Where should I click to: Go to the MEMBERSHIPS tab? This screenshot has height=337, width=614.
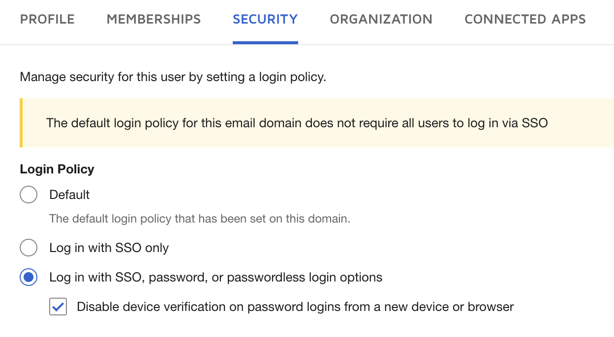pyautogui.click(x=153, y=19)
